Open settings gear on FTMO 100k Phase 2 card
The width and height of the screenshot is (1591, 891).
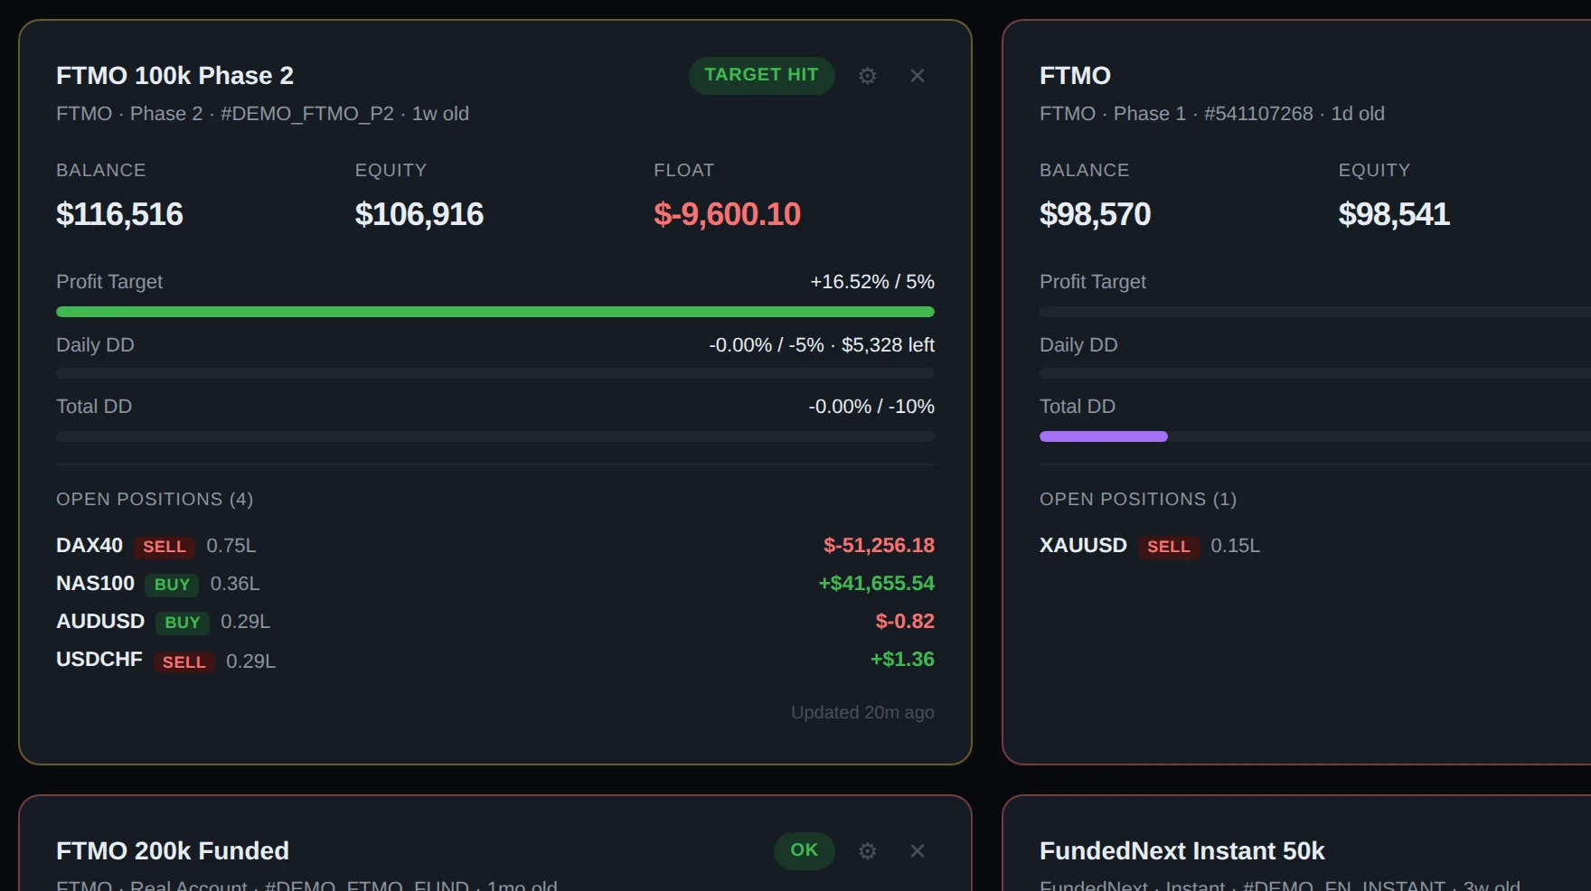click(x=867, y=76)
